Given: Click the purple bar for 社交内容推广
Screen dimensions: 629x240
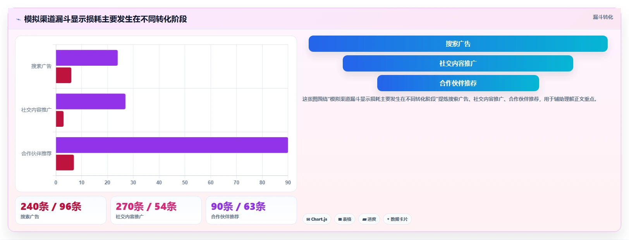Looking at the screenshot, I should 91,101.
